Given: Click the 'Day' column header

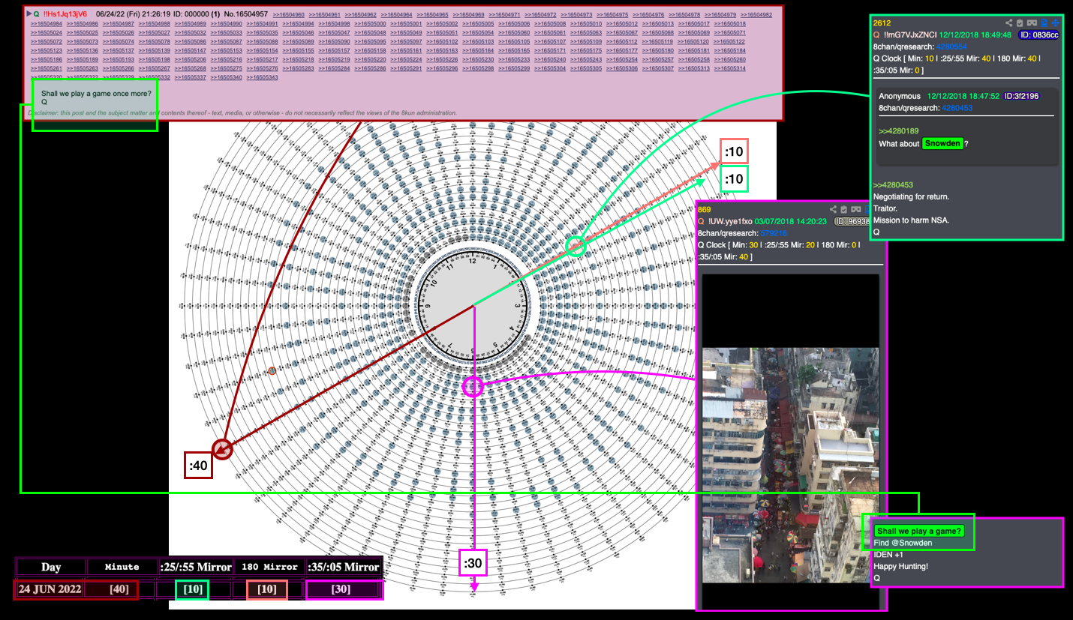Looking at the screenshot, I should [x=50, y=568].
